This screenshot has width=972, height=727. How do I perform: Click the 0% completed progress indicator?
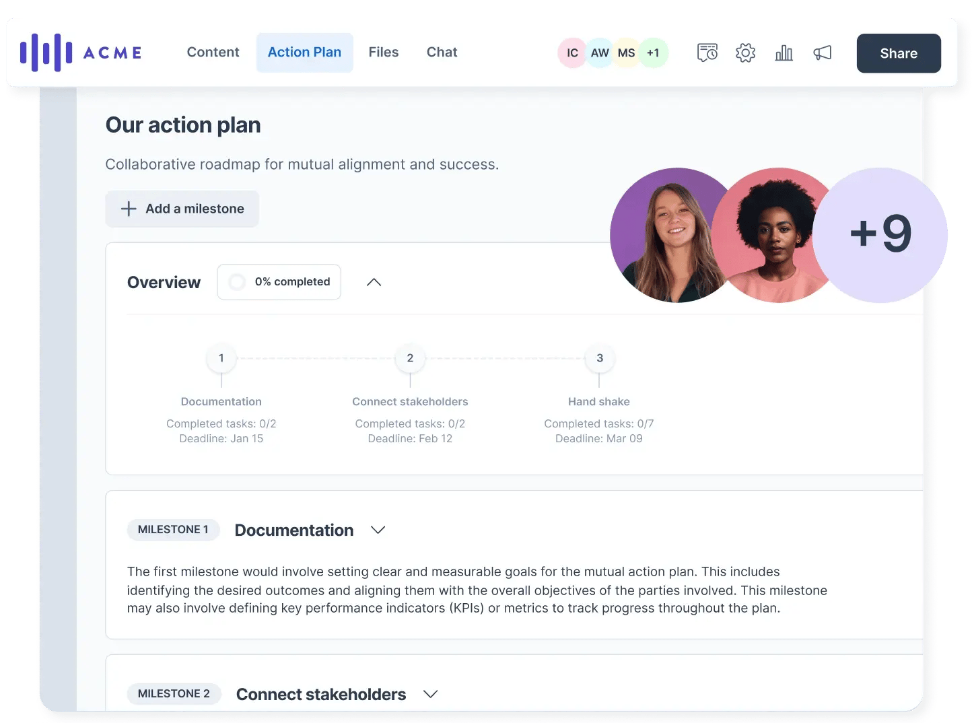[x=279, y=282]
